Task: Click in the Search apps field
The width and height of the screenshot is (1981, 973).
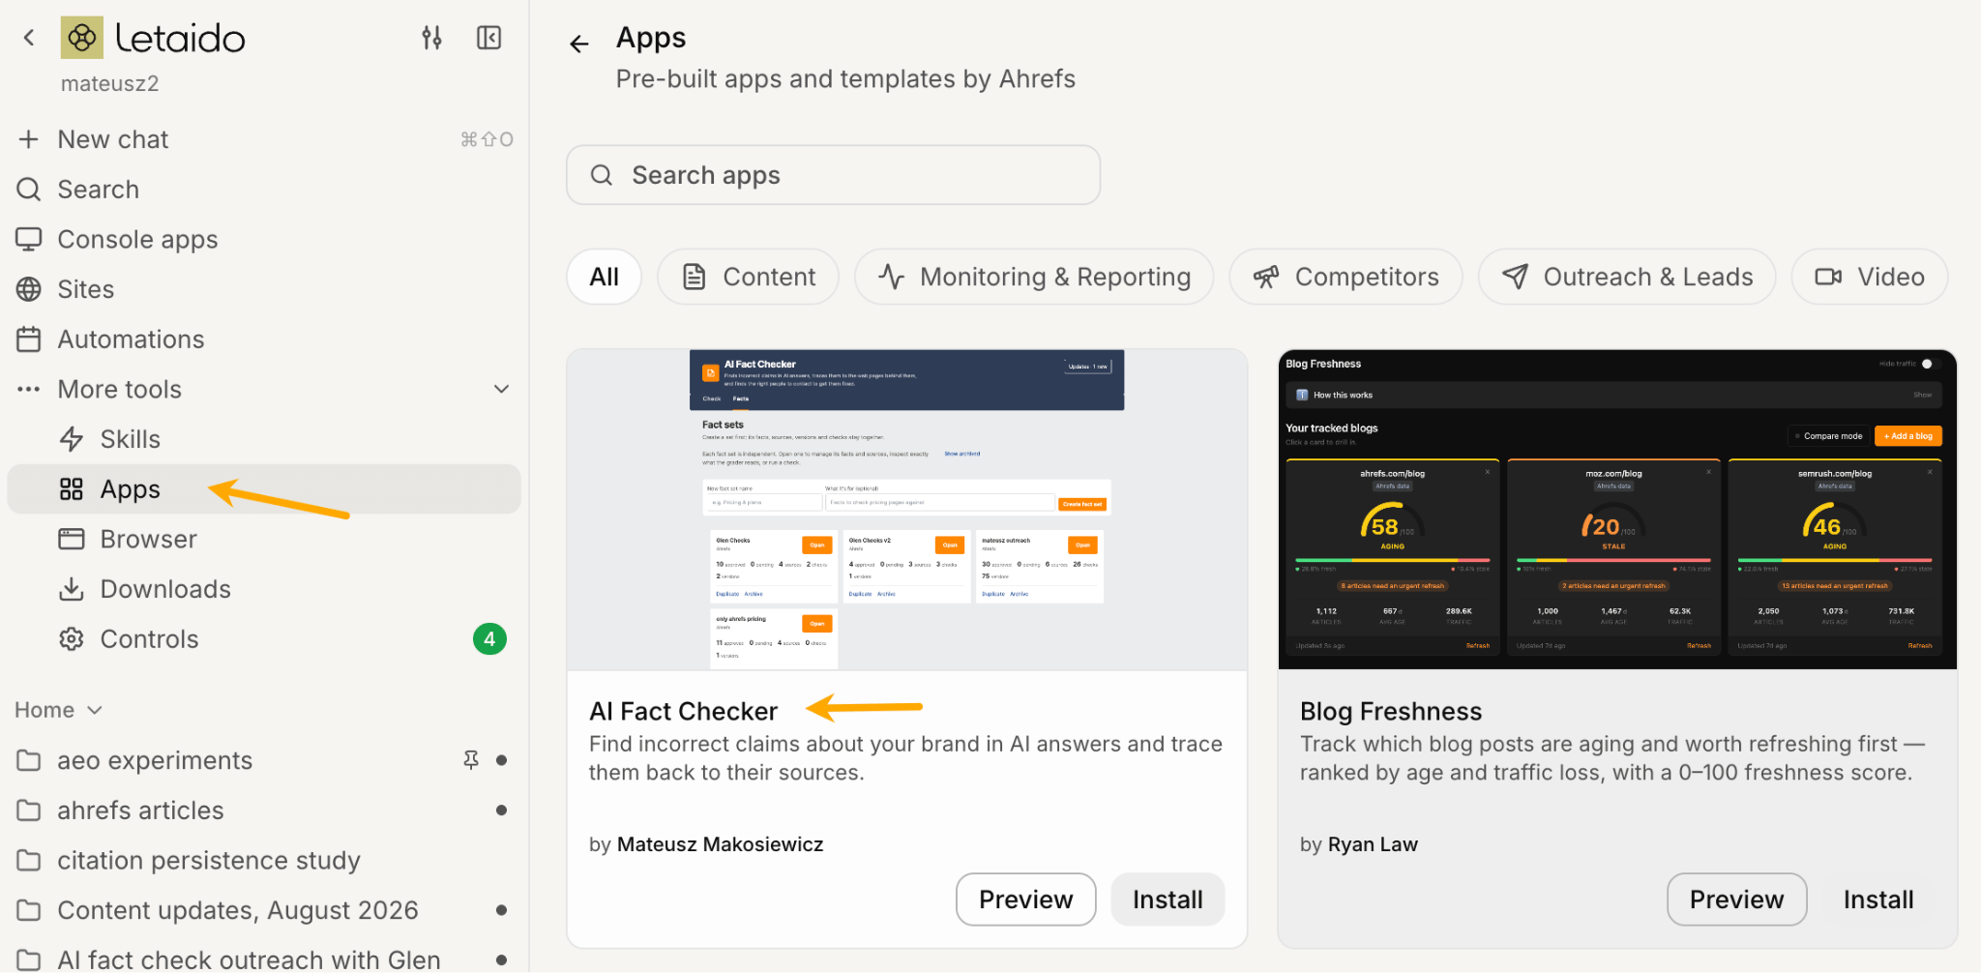Action: (x=834, y=175)
